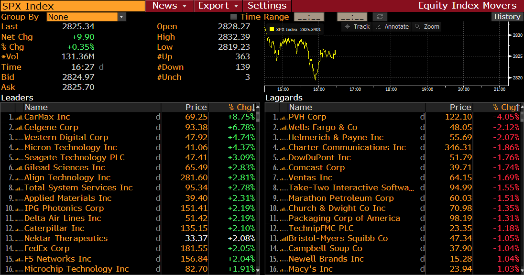
Task: Enable the Time Range checkbox
Action: point(234,17)
